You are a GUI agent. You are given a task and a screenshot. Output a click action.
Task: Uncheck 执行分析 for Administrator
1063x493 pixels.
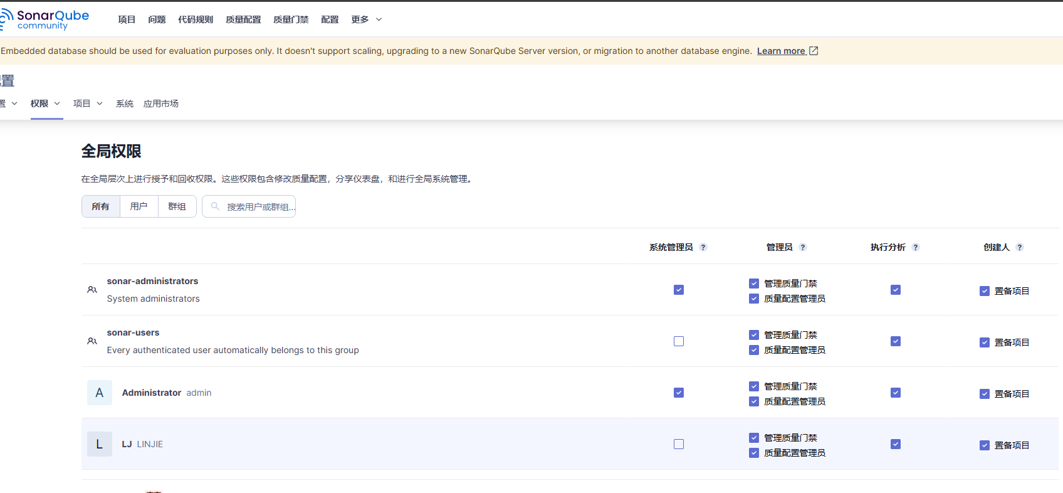coord(896,393)
